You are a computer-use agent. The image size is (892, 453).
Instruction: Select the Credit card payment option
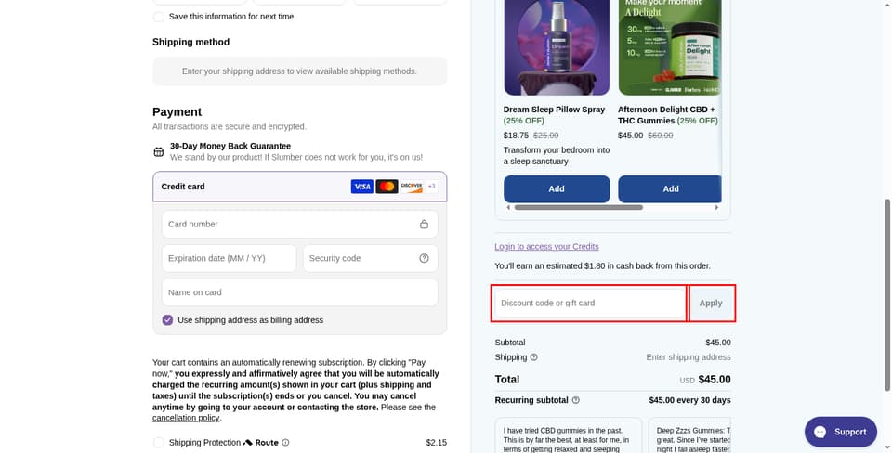click(300, 187)
